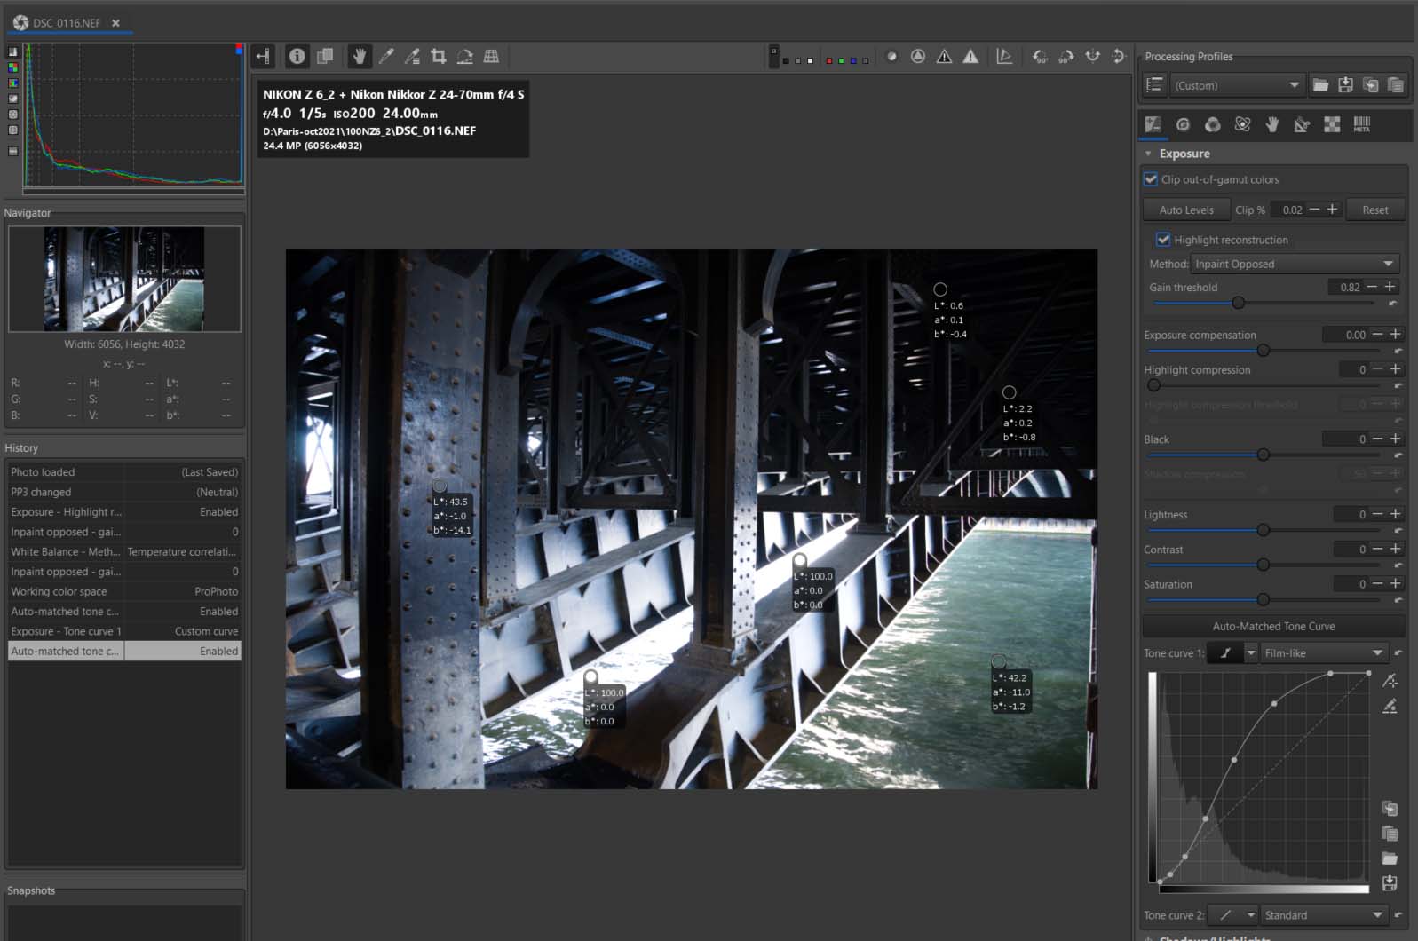Open the Film-like tone curve mode dropdown

click(x=1322, y=653)
